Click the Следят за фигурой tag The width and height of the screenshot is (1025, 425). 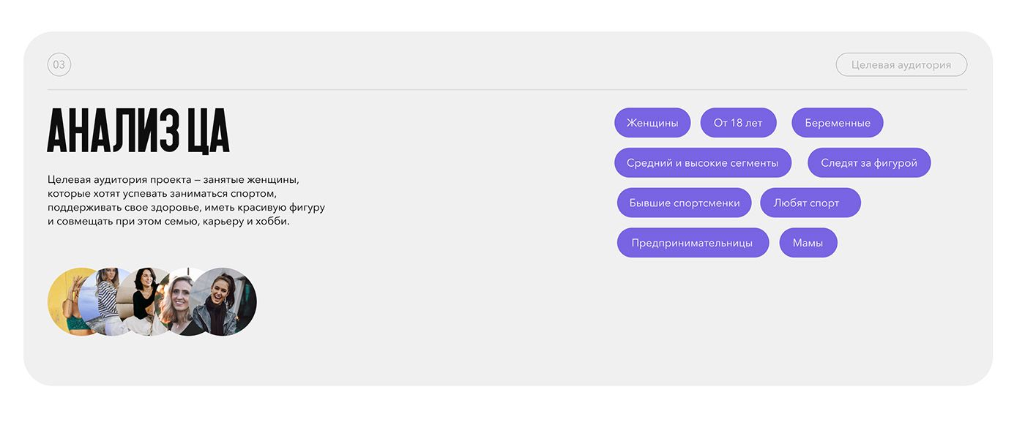pyautogui.click(x=868, y=163)
